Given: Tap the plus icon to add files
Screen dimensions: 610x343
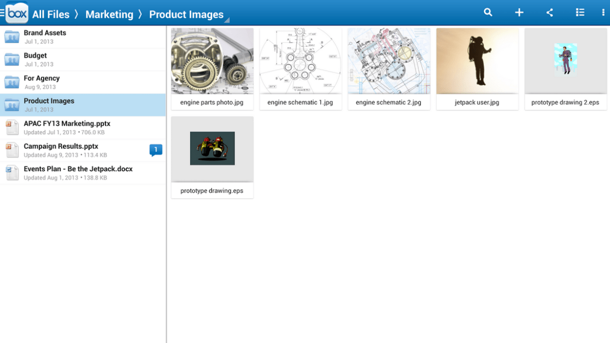Looking at the screenshot, I should click(519, 13).
